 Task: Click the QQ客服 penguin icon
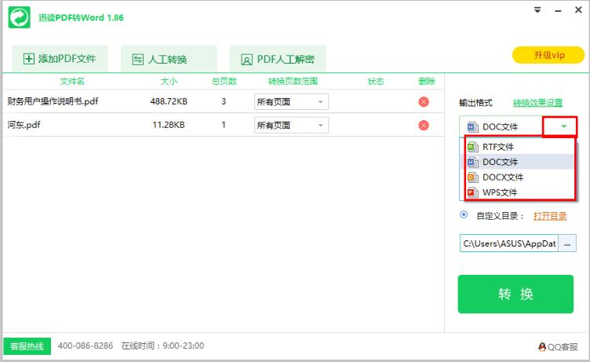coord(542,347)
